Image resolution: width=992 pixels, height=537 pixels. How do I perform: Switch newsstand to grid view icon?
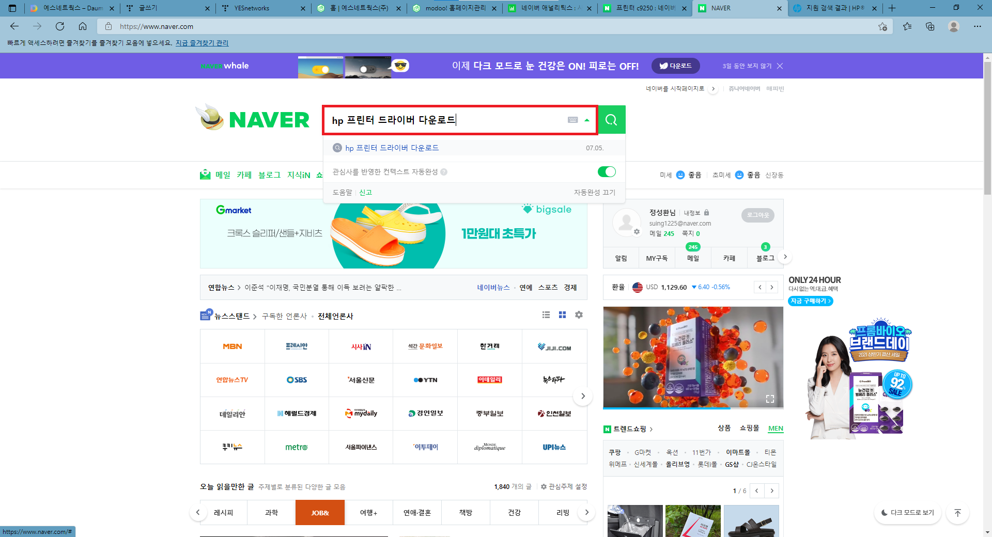coord(563,315)
